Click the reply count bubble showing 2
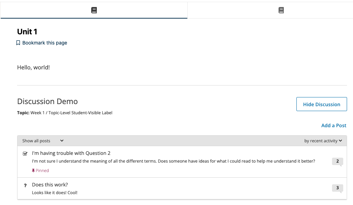The width and height of the screenshot is (353, 205). click(x=337, y=161)
